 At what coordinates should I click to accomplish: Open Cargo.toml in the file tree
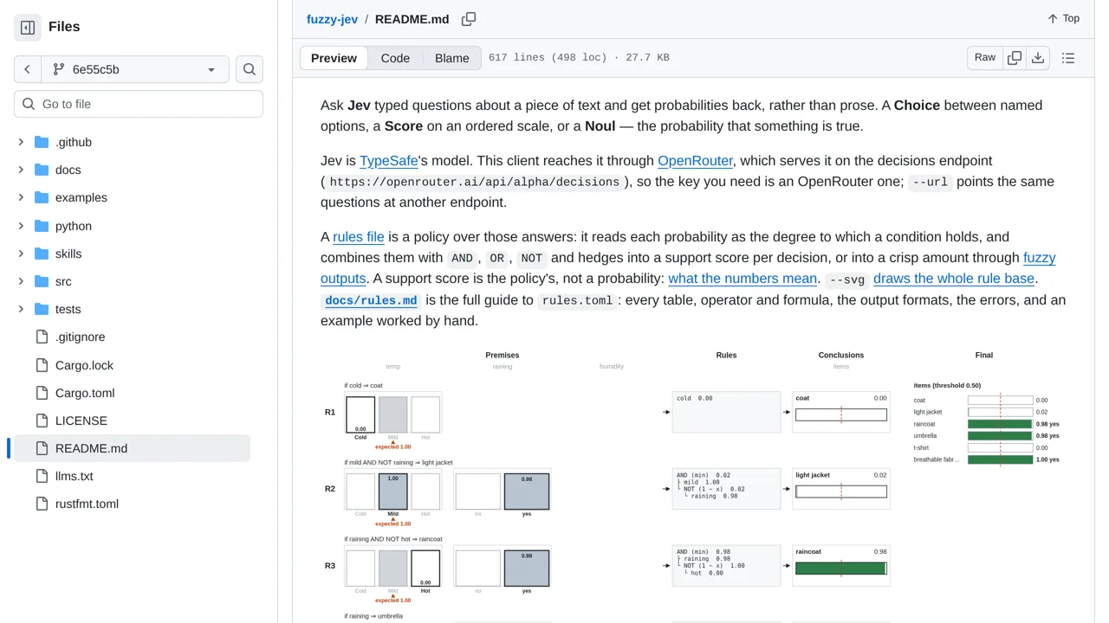[x=85, y=393]
